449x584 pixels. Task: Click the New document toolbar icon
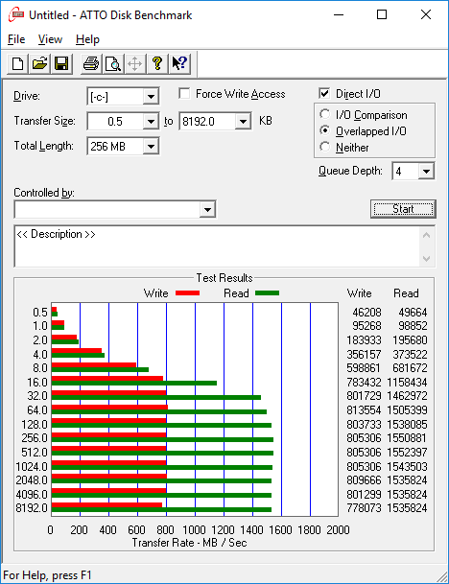(x=17, y=63)
